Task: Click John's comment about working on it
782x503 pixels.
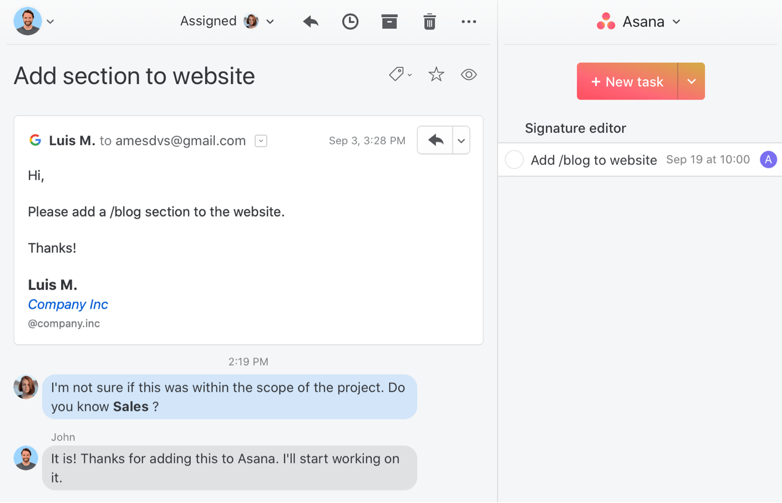Action: (230, 468)
